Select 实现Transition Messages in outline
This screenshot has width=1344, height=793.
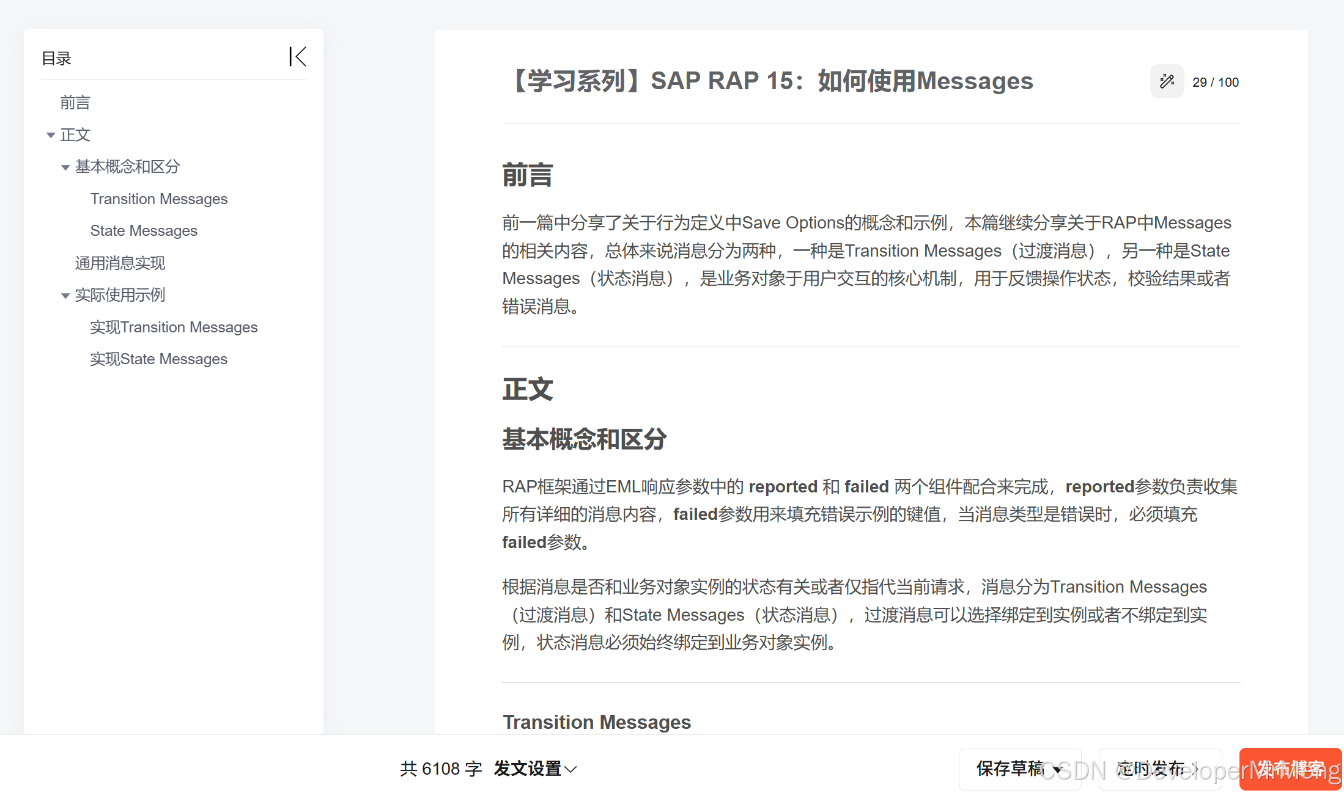(x=174, y=327)
